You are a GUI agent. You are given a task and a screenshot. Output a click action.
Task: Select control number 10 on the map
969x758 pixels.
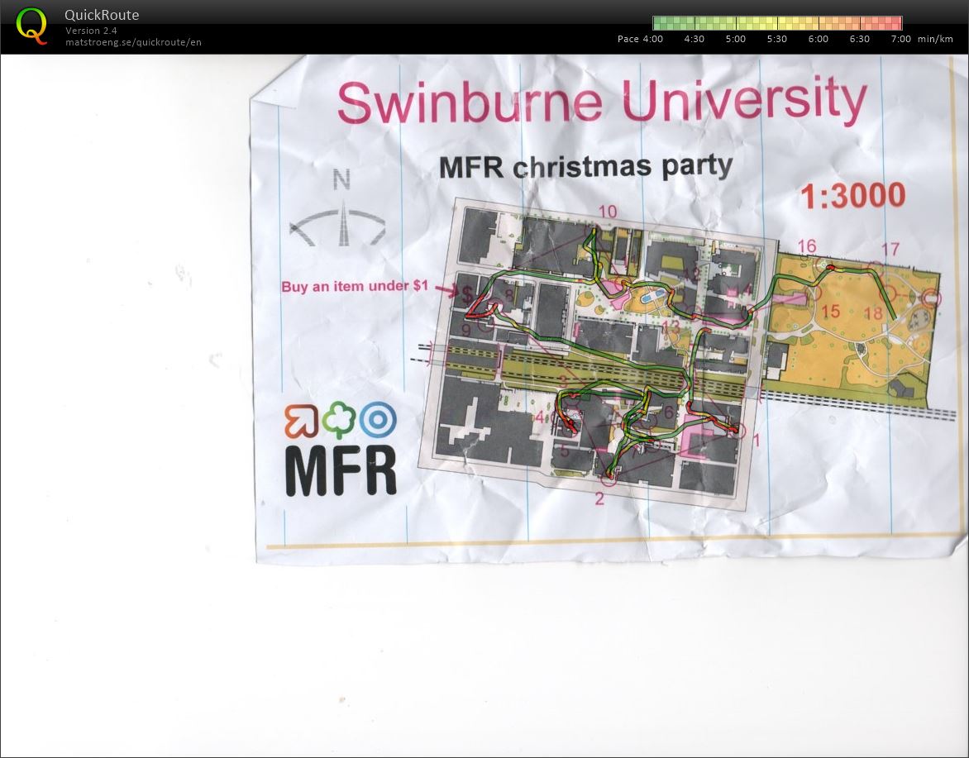608,212
